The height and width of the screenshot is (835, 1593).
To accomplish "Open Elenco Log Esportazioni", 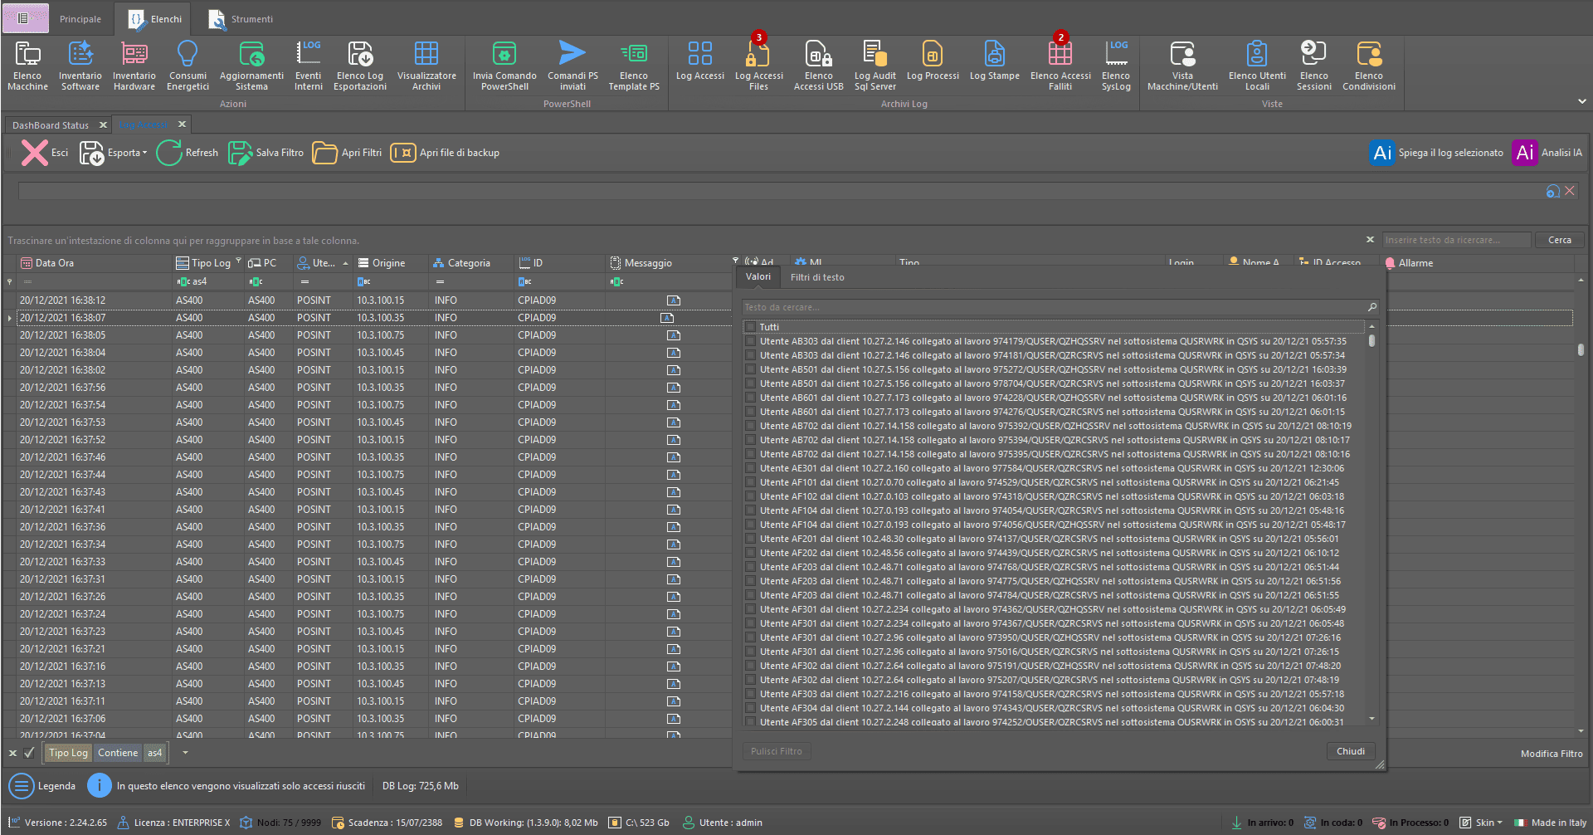I will coord(360,66).
